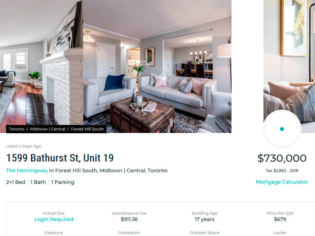The width and height of the screenshot is (315, 236).
Task: Open The Hemingway building link
Action: [27, 171]
